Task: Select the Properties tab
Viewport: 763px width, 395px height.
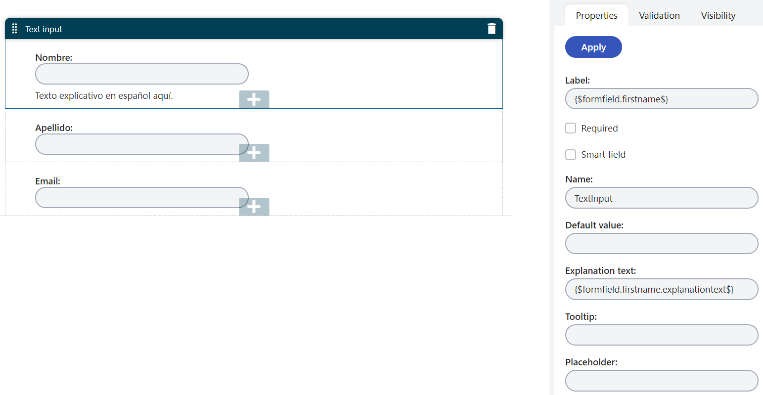Action: 597,15
